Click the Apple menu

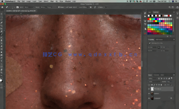2,1
